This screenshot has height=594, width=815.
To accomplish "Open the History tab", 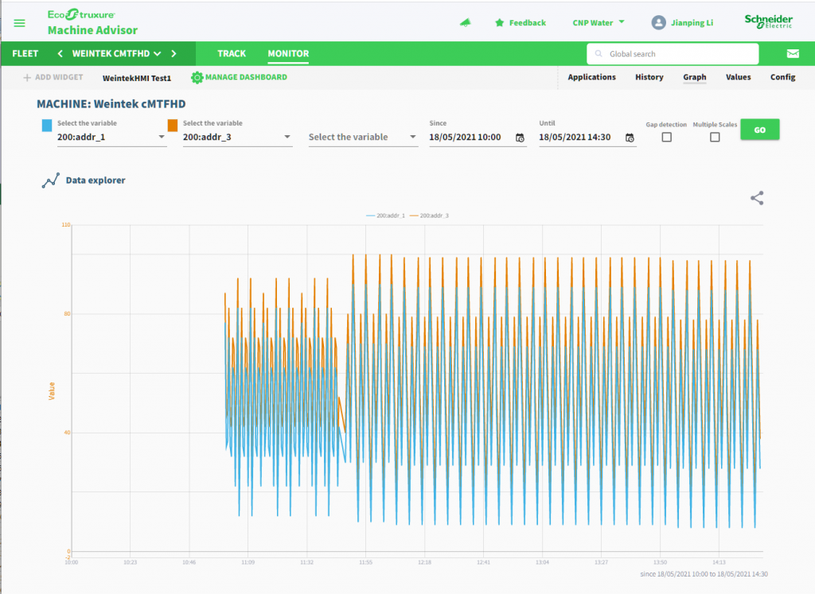I will [649, 77].
